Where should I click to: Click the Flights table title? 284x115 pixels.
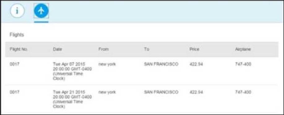coord(17,35)
